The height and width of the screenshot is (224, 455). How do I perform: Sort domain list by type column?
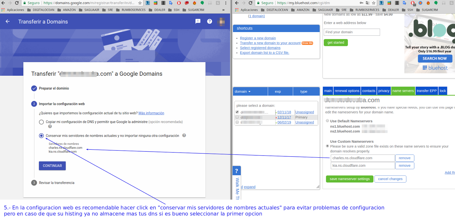[304, 91]
